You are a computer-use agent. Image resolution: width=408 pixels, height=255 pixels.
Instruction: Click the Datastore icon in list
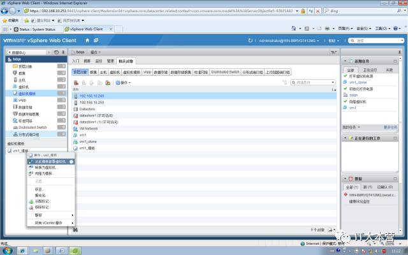[75, 109]
